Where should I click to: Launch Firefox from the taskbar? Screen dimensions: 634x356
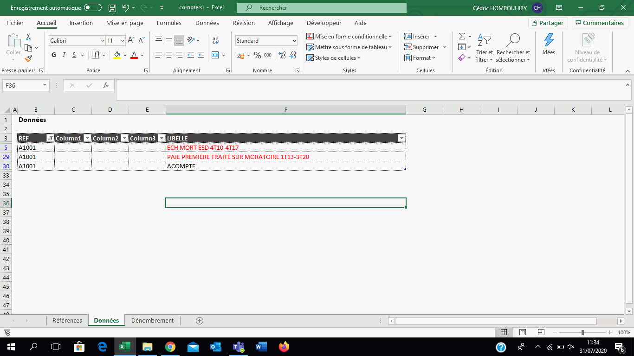[284, 347]
